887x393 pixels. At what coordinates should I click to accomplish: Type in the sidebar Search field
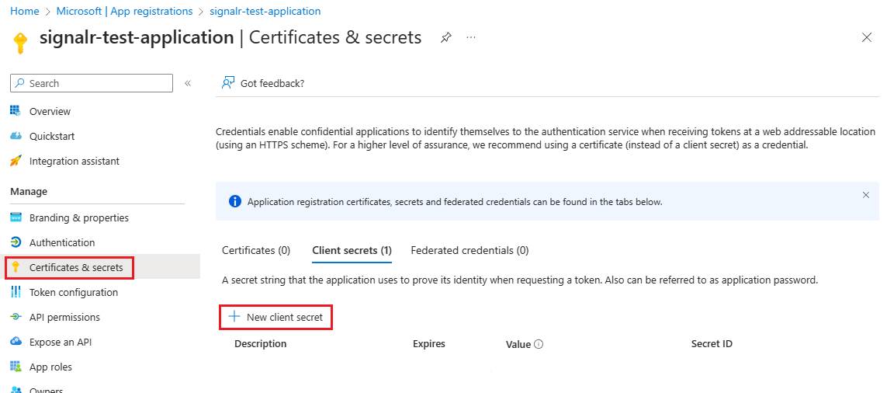pos(97,83)
